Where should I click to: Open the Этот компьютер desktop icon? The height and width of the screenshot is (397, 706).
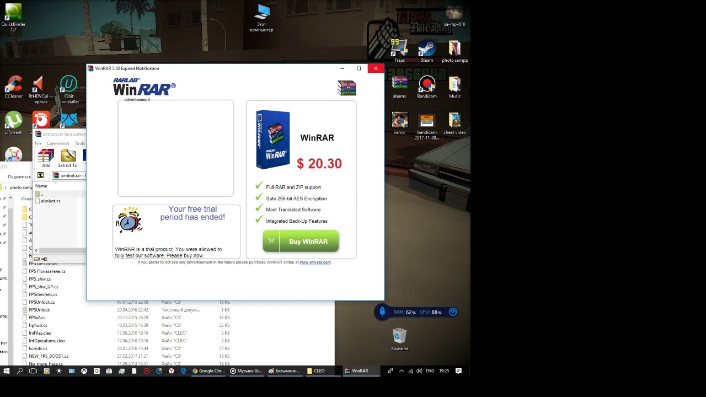pos(261,18)
